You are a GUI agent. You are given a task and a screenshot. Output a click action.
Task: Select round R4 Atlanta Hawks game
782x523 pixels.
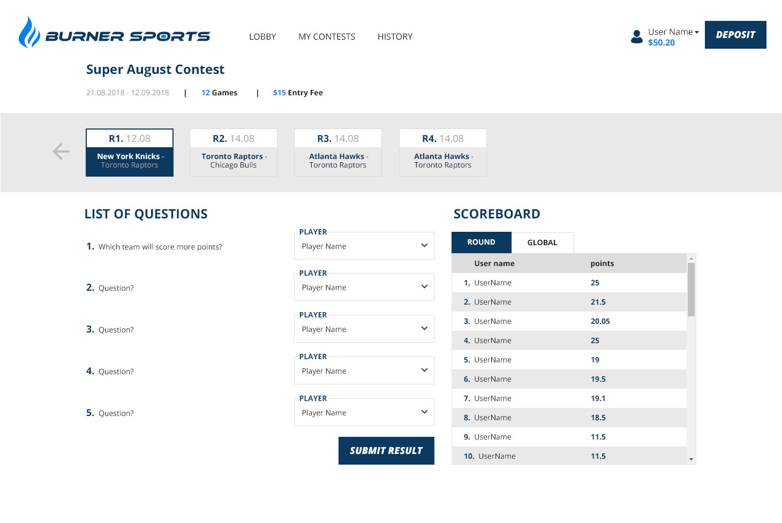pos(443,153)
